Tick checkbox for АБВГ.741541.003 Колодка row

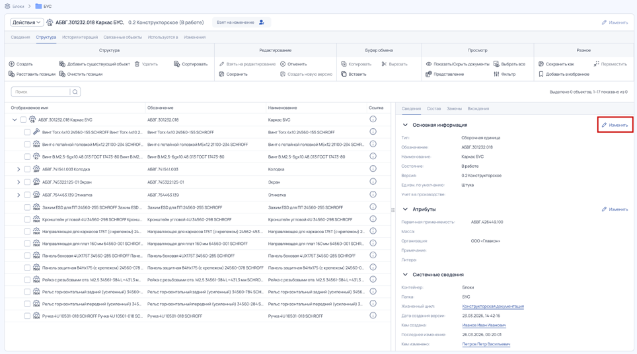click(27, 169)
